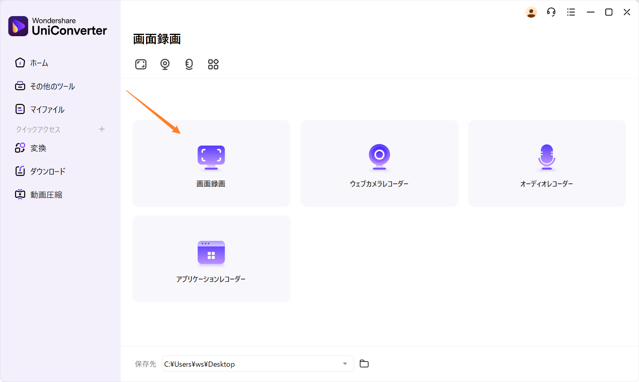Click the toolbox icon beside その他のツール
The width and height of the screenshot is (639, 382).
pos(20,86)
